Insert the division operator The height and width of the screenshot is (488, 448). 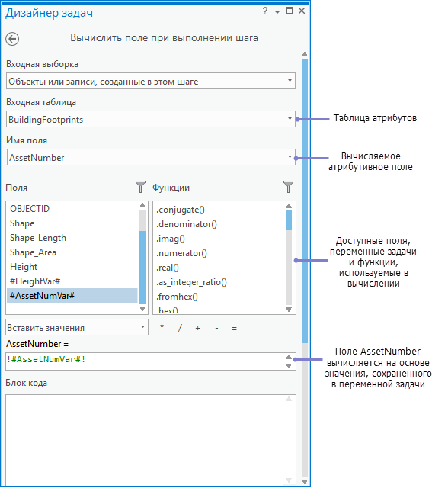click(x=180, y=328)
